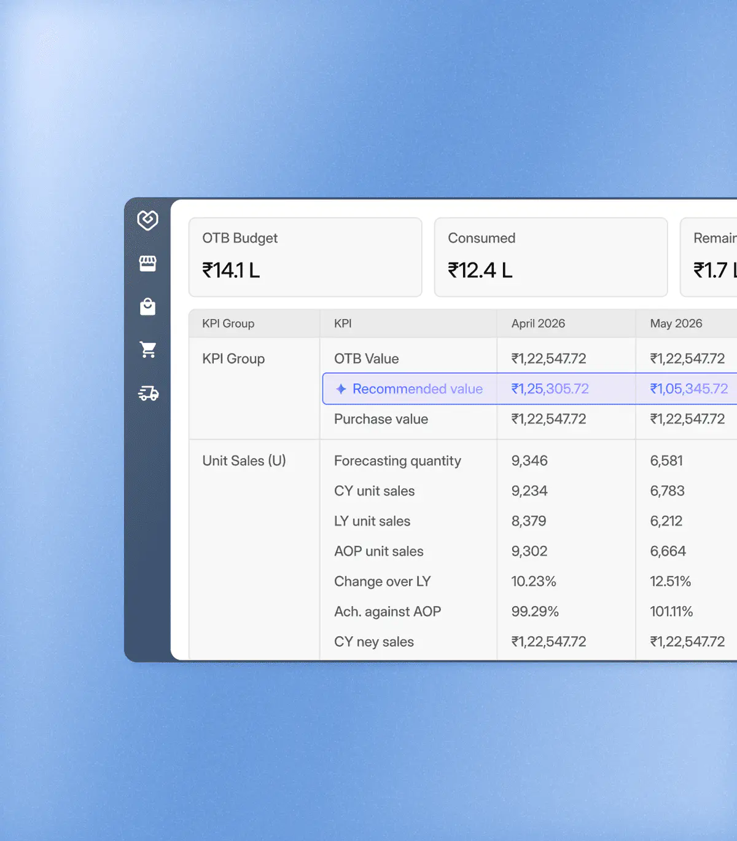Click April AOP unit sales 9,302
This screenshot has height=841, width=737.
529,551
